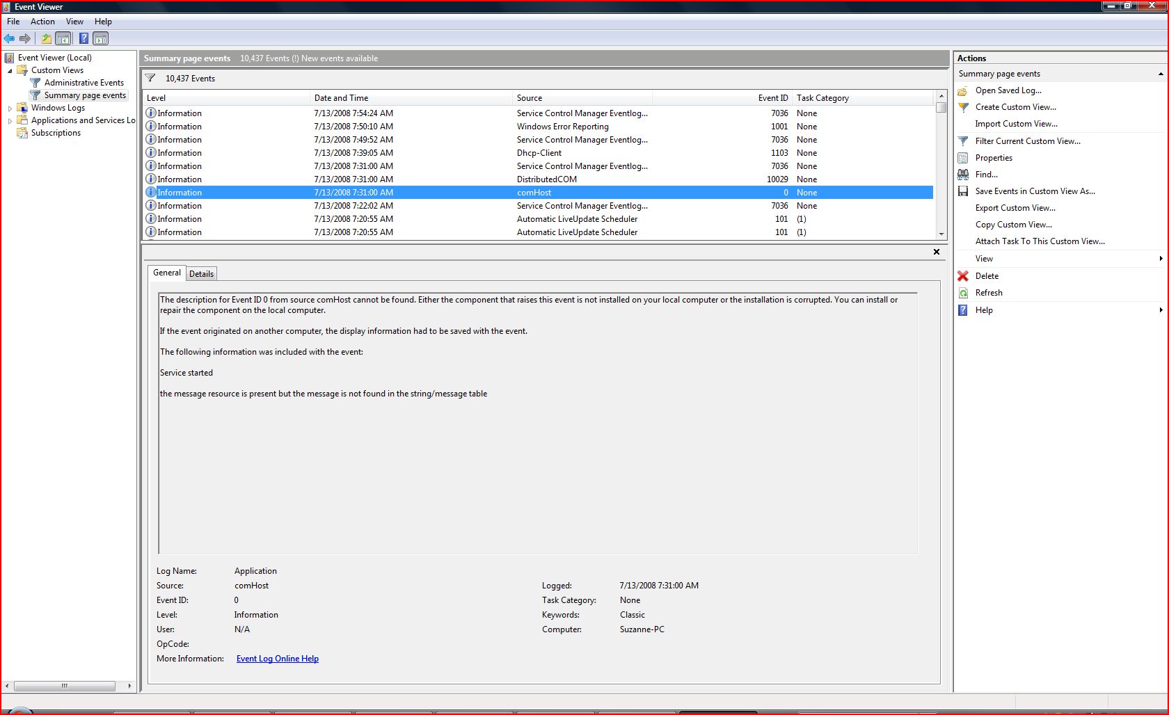
Task: Click the Properties sheet icon
Action: 963,158
